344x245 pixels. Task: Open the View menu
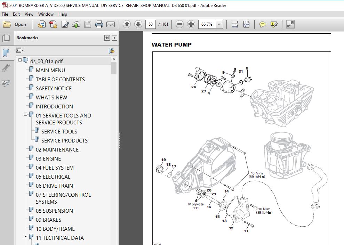coord(29,14)
